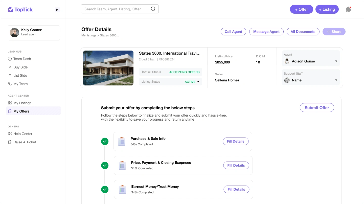The image size is (364, 204).
Task: Collapse the sidebar with the arrow icon
Action: [x=57, y=10]
